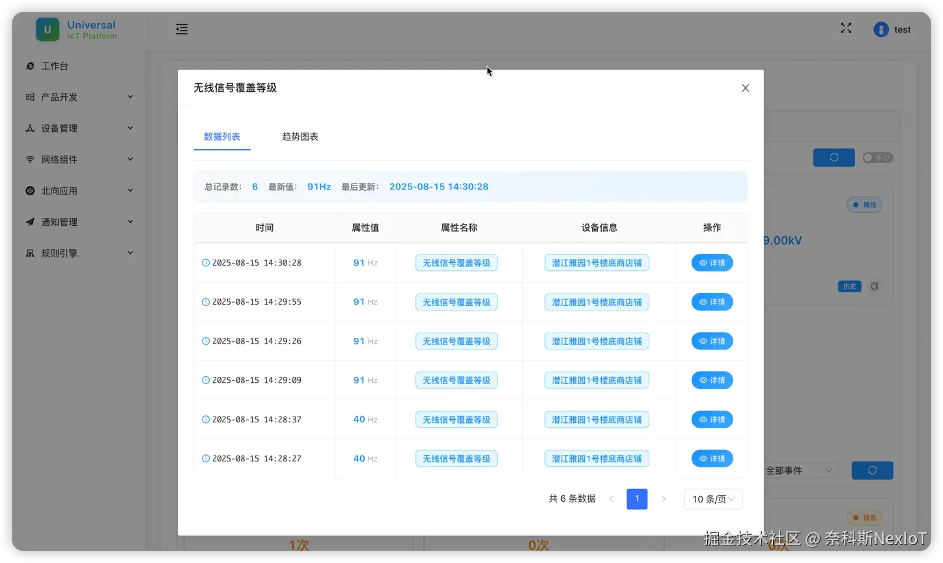The height and width of the screenshot is (563, 943).
Task: Collapse the sidebar using the collapse icon
Action: tap(181, 29)
